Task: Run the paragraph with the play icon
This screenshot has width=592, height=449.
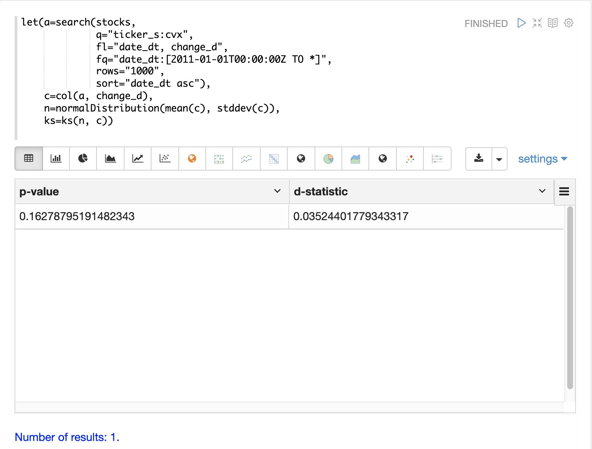Action: [x=521, y=23]
